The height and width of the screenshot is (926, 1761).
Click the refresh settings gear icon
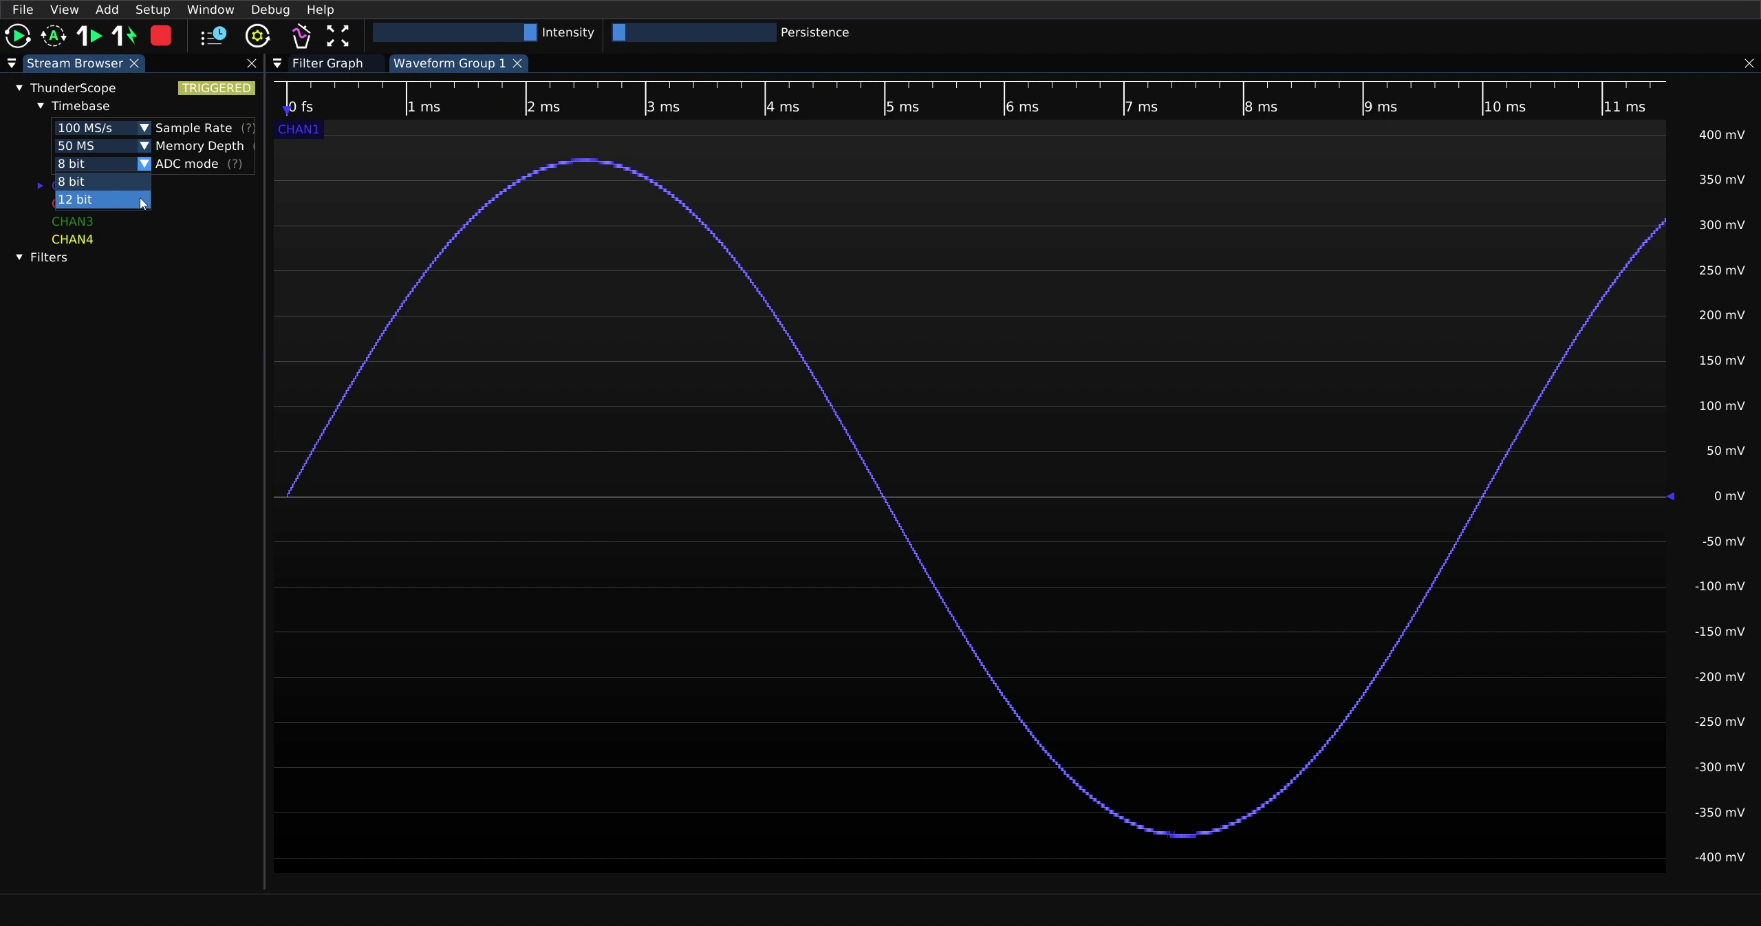coord(258,36)
